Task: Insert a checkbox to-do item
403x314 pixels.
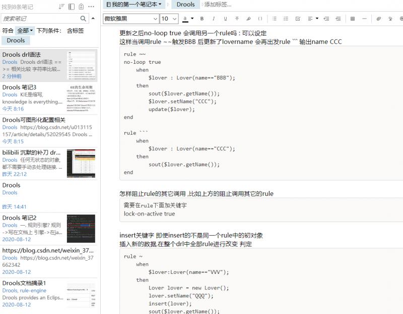Action: (298, 19)
